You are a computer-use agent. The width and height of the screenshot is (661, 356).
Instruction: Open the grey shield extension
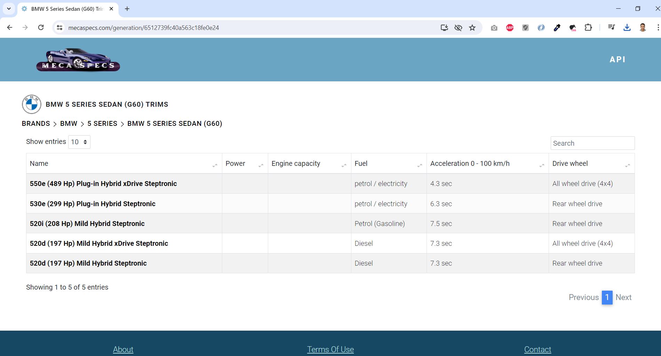click(525, 28)
